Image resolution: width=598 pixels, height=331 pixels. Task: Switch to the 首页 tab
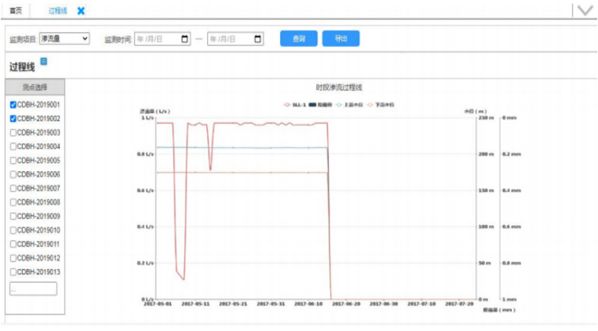click(x=16, y=11)
